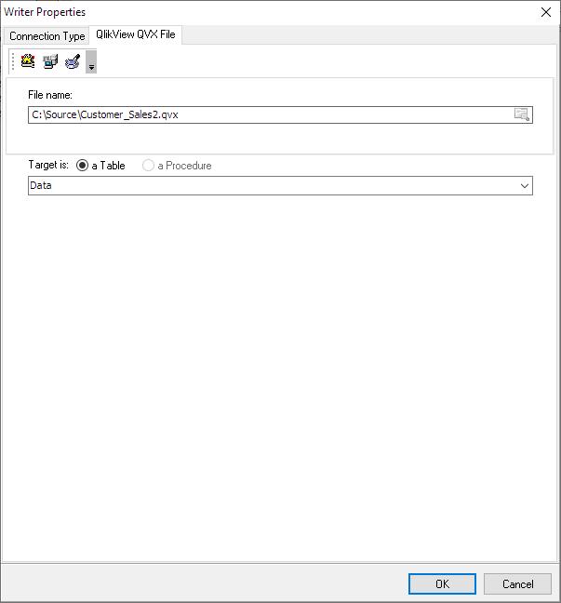Screen dimensions: 561x603
Task: Click the Writer Properties title bar
Action: 269,12
